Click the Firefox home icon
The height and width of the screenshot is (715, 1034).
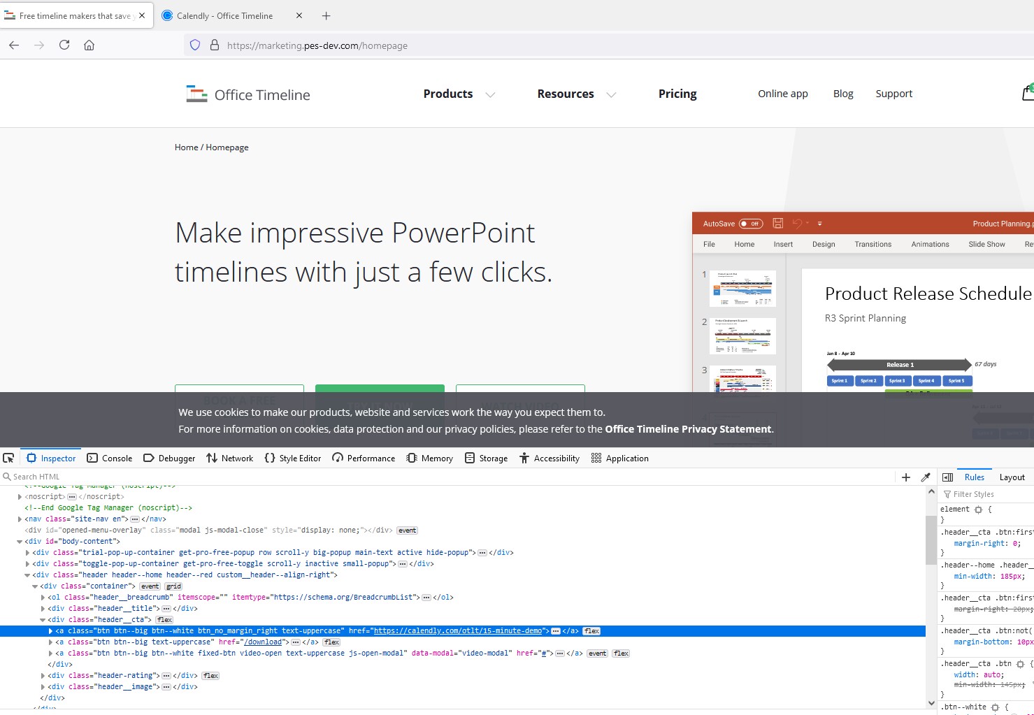coord(89,45)
